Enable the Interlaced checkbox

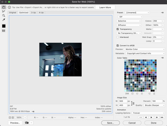click(118, 37)
